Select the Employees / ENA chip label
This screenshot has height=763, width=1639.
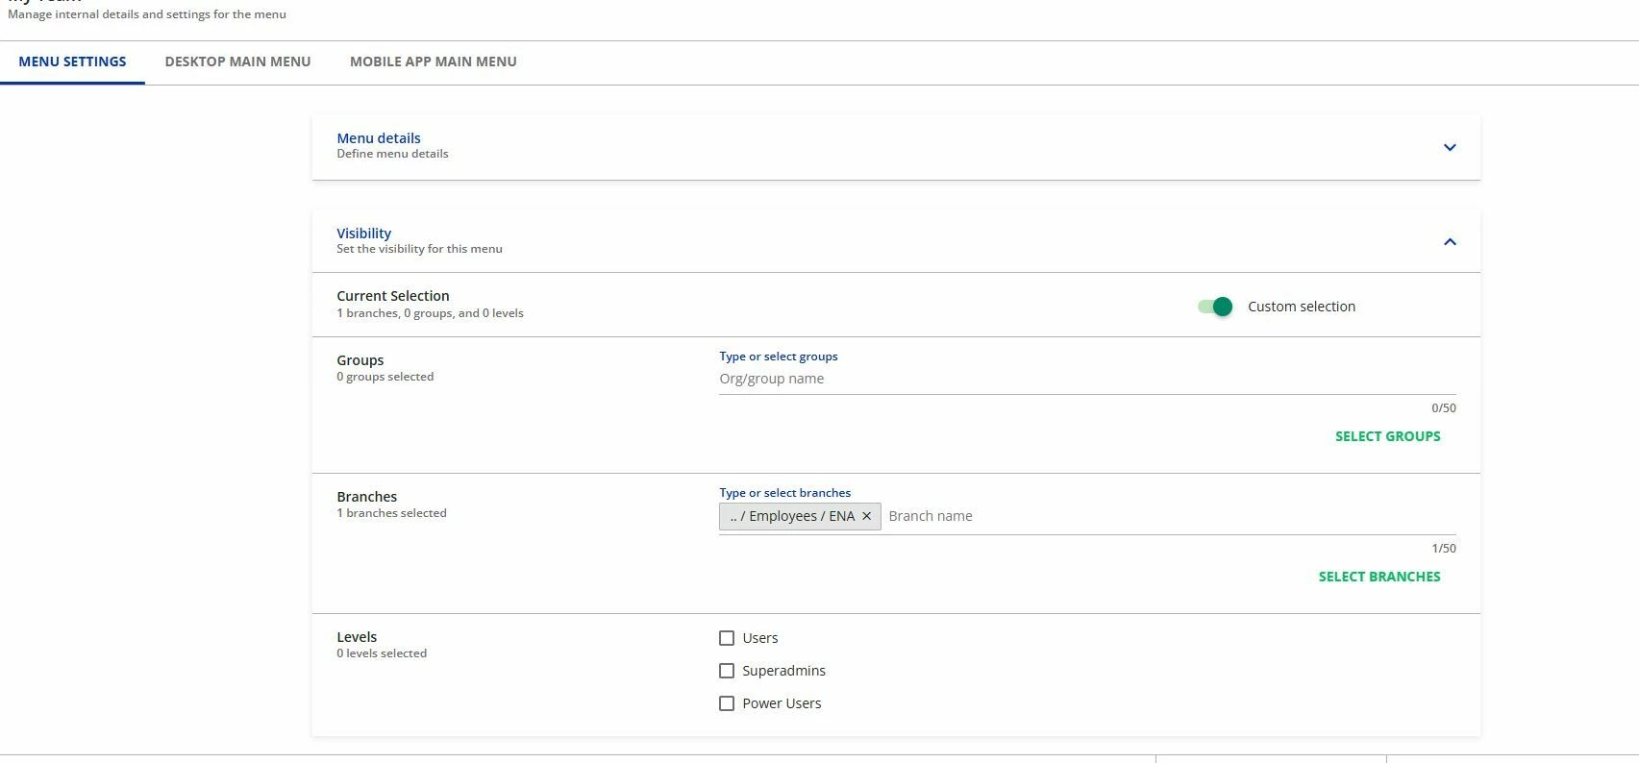pos(792,516)
